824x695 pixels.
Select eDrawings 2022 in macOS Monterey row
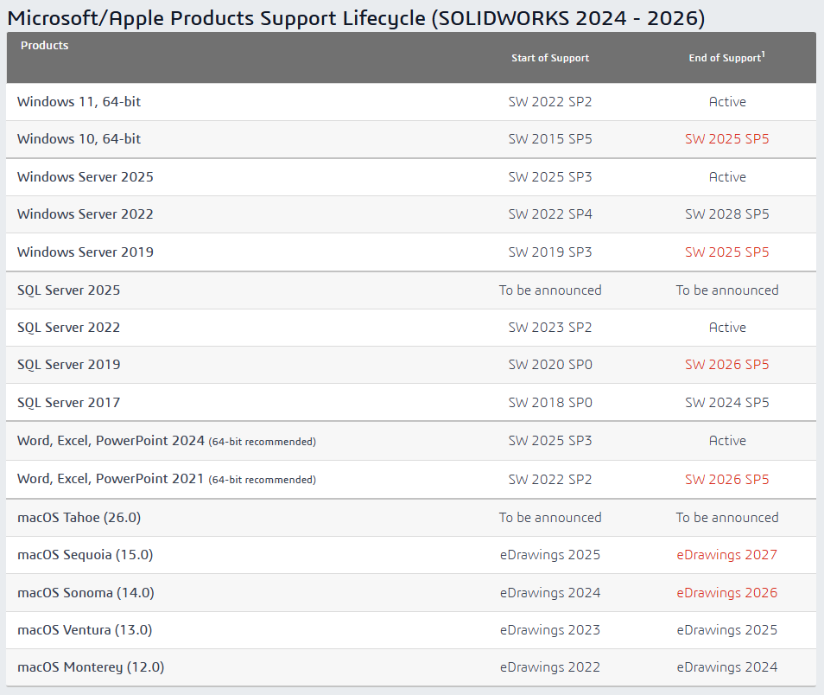pyautogui.click(x=549, y=667)
